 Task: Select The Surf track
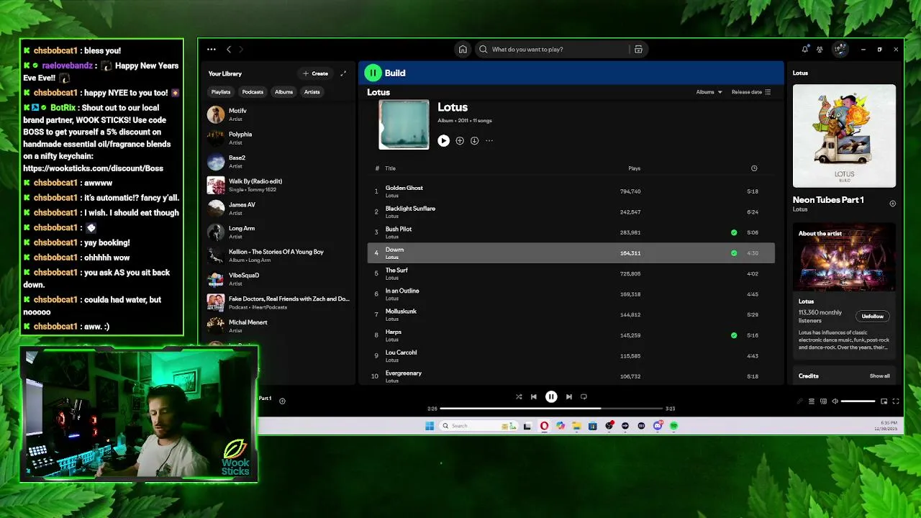(571, 273)
